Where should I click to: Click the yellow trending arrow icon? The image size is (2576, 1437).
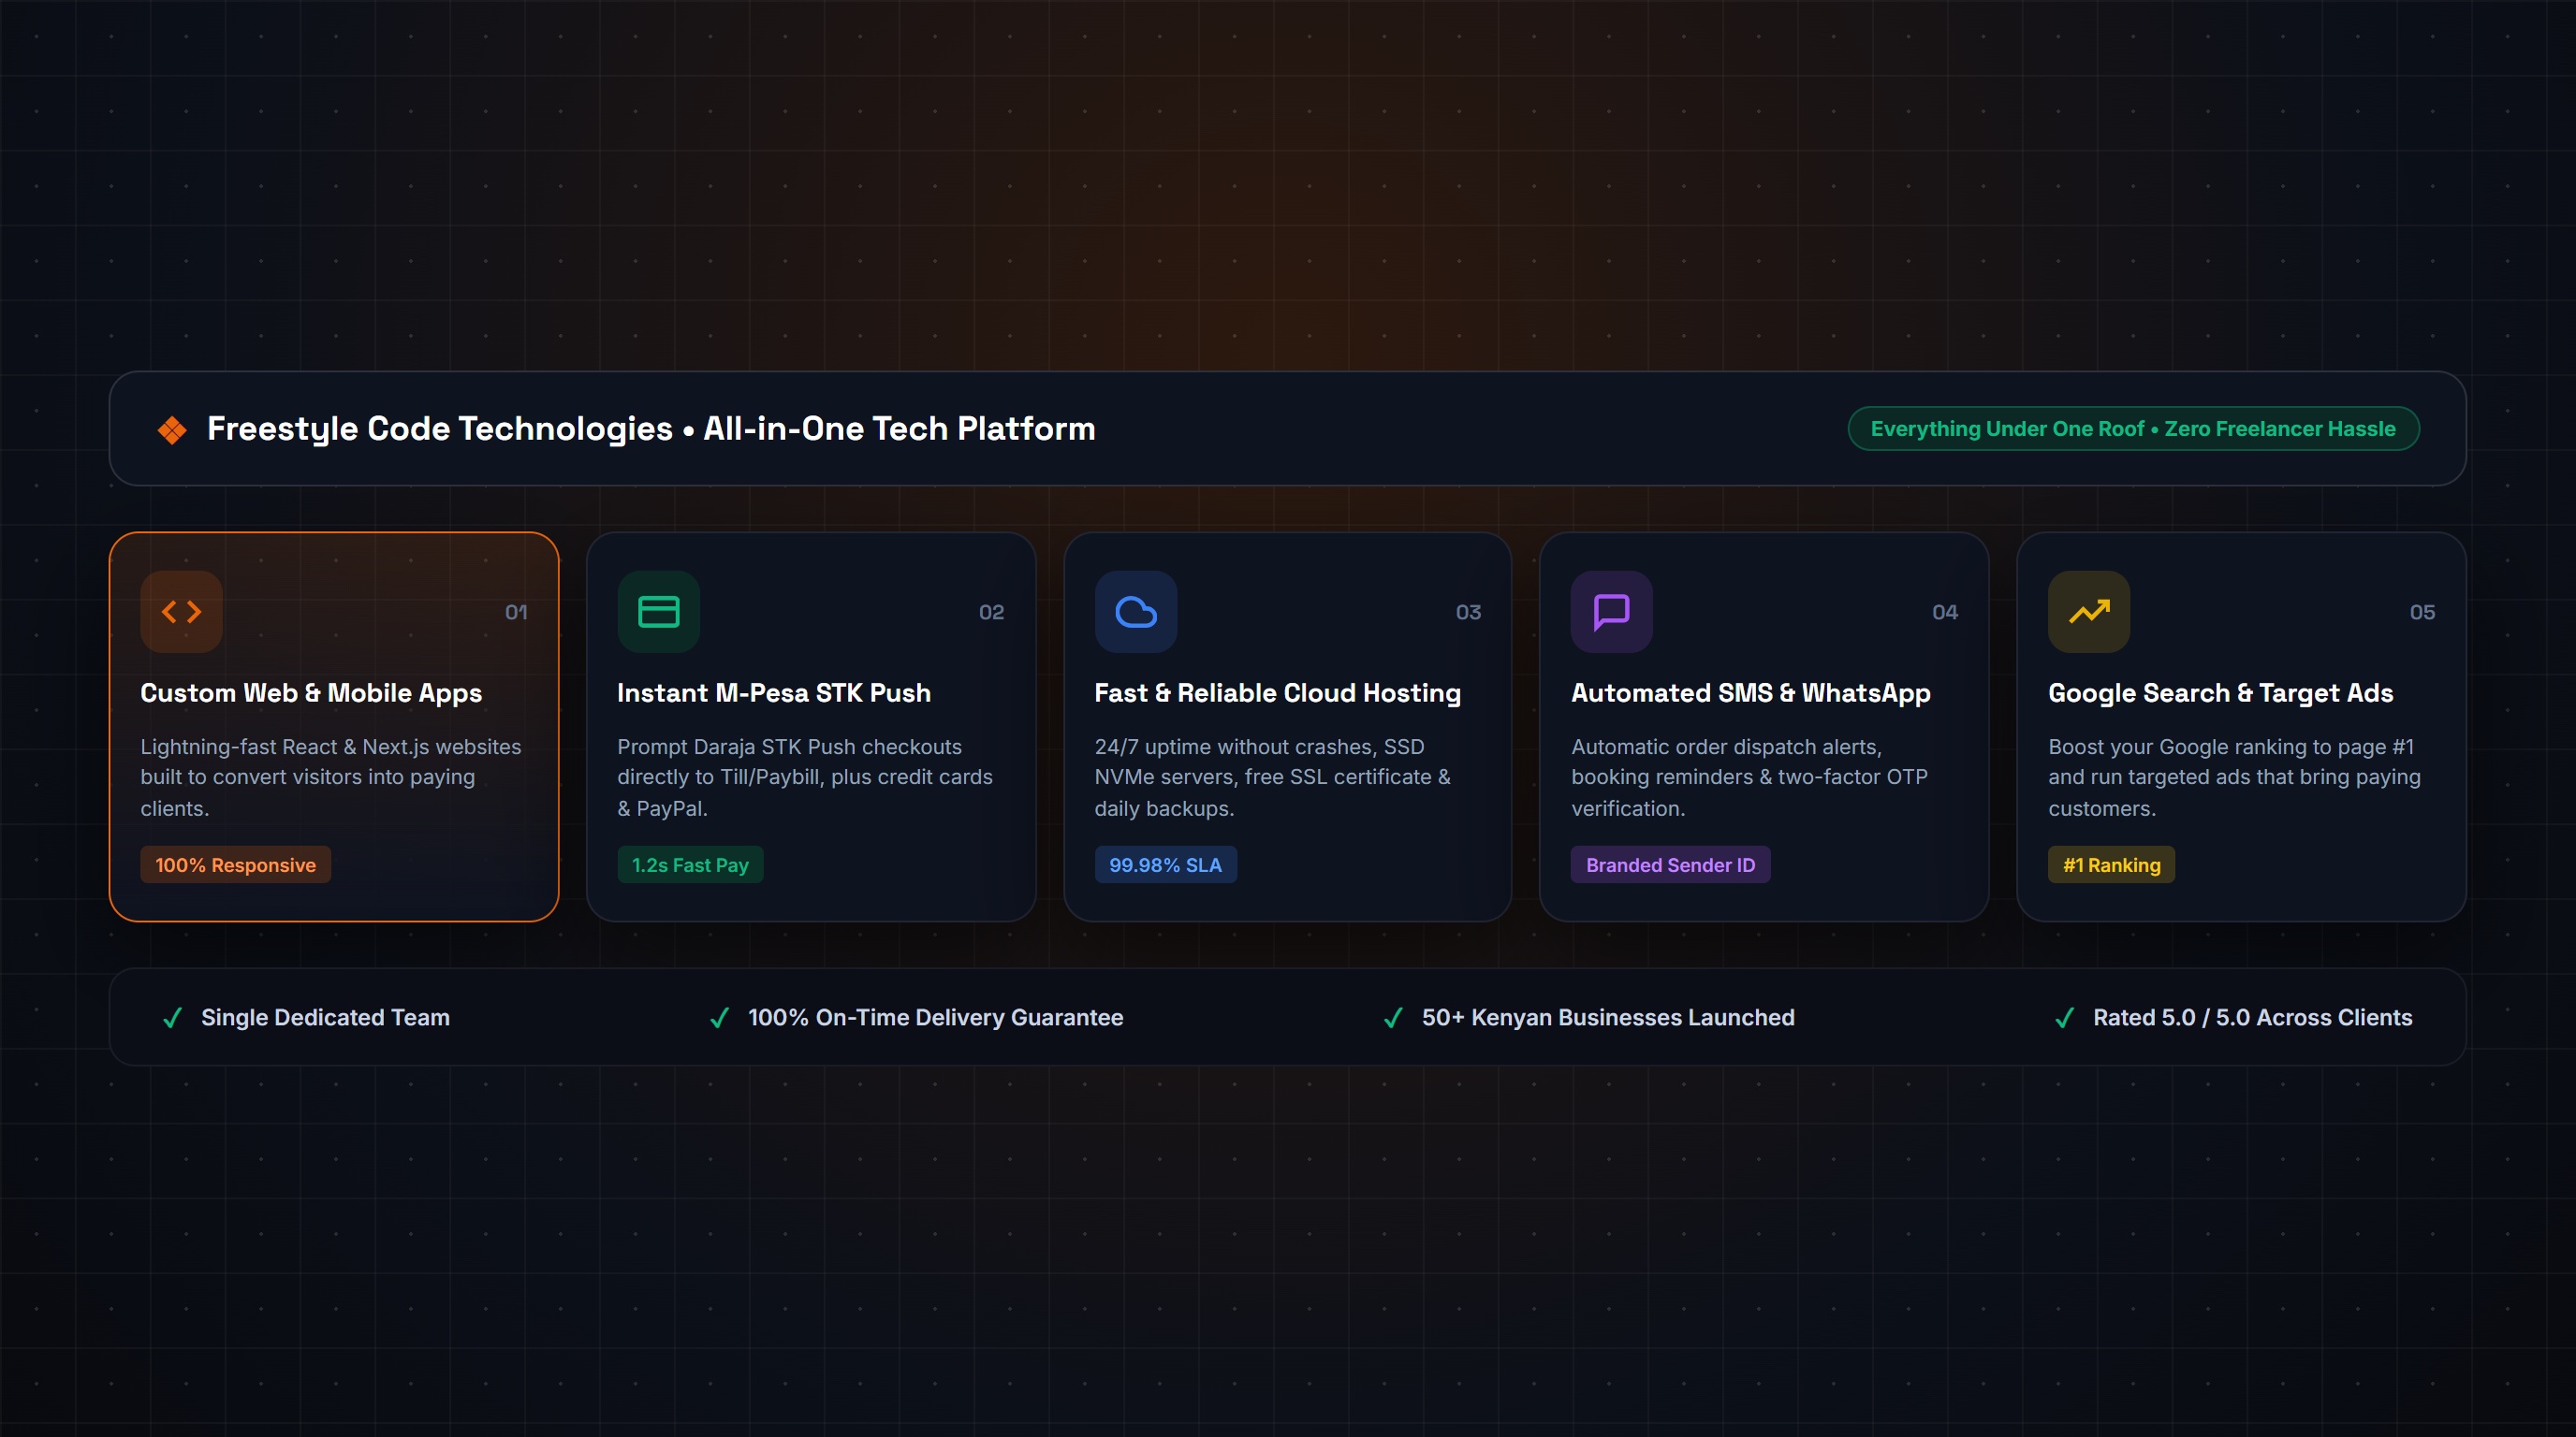pos(2088,612)
